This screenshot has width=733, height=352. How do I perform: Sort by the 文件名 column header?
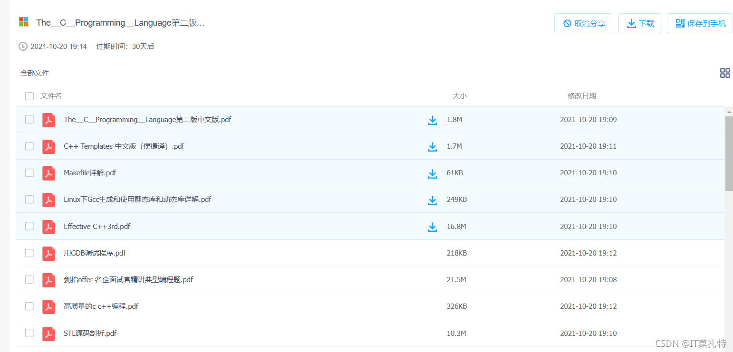[51, 96]
